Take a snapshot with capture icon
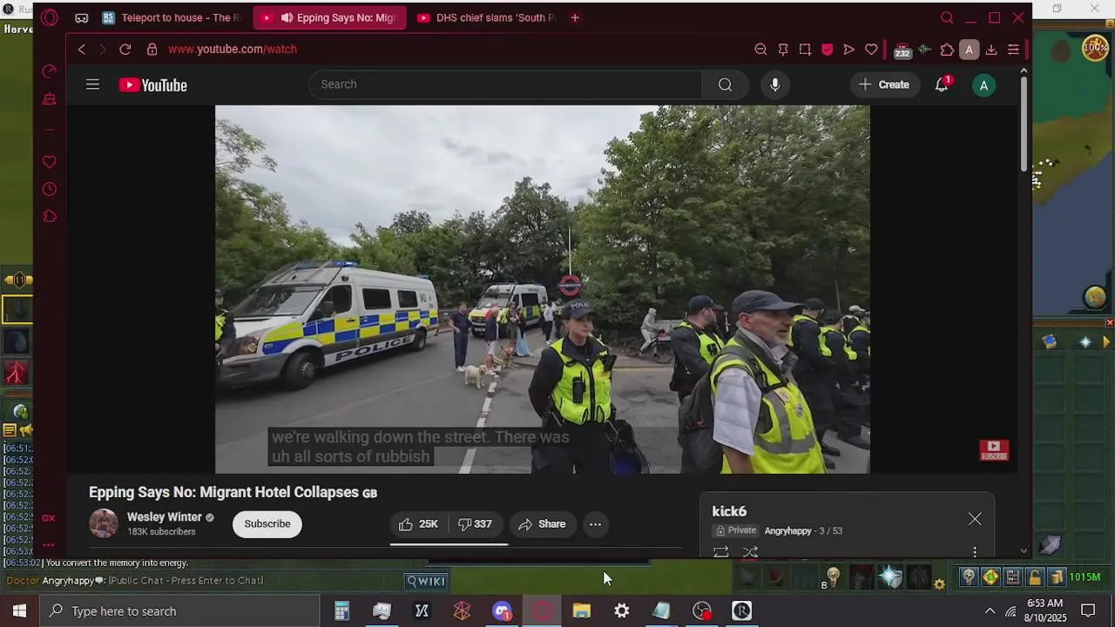Viewport: 1115px width, 627px height. [805, 50]
